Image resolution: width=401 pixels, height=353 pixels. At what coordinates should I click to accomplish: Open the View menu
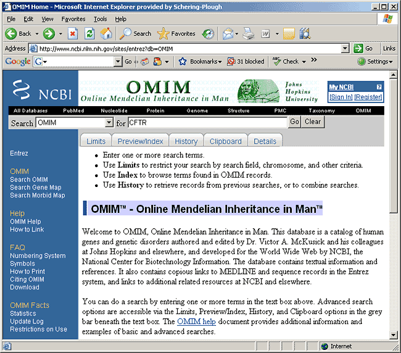tap(48, 19)
